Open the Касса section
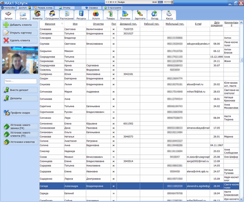Screen dimensions: 244x202 click(169, 15)
